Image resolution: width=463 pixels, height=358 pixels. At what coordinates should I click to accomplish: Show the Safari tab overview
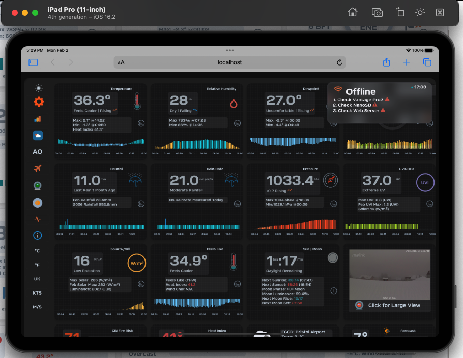click(x=427, y=62)
